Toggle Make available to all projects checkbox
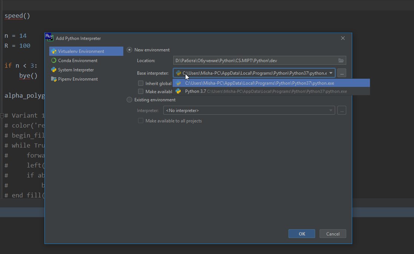Screen dimensions: 414x254 pyautogui.click(x=141, y=121)
